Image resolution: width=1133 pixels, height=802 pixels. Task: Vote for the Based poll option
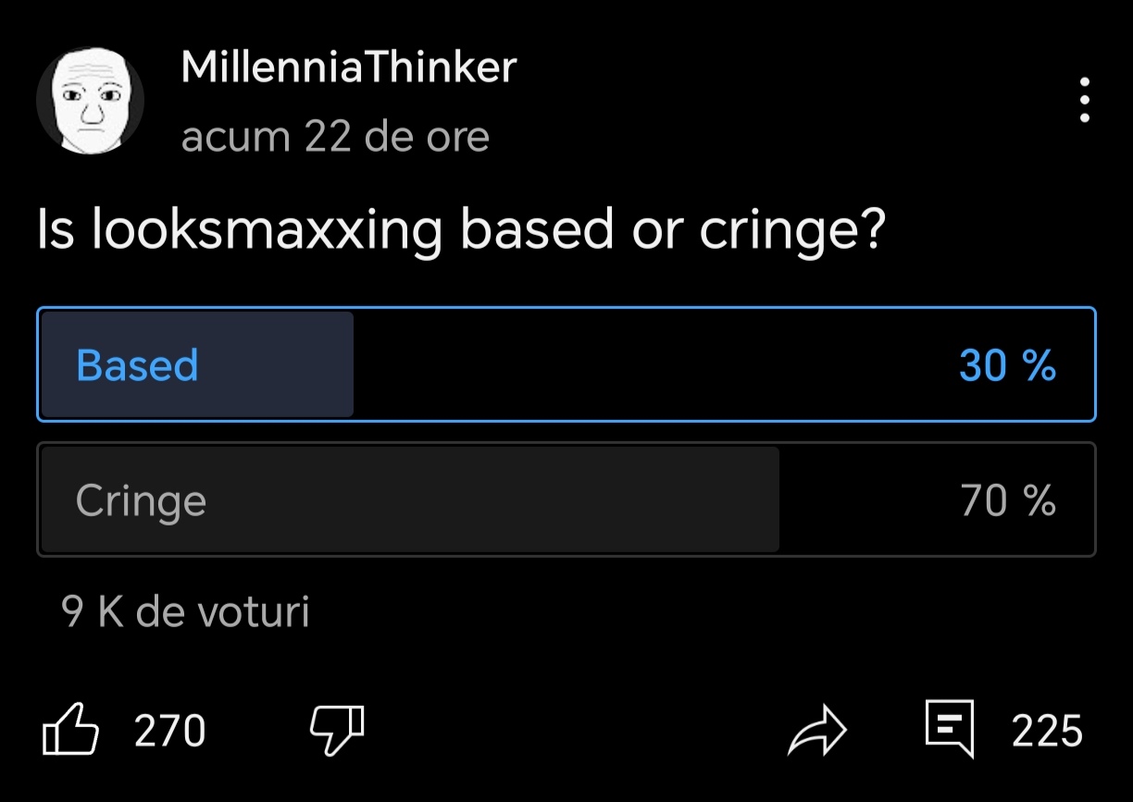coord(566,364)
